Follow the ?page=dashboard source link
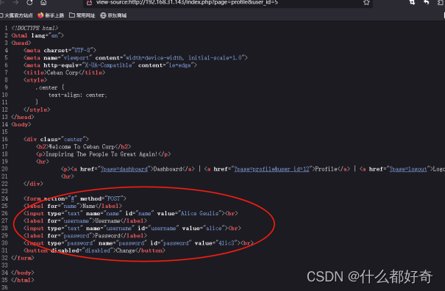Viewport: 445px width, 291px height. coord(124,169)
